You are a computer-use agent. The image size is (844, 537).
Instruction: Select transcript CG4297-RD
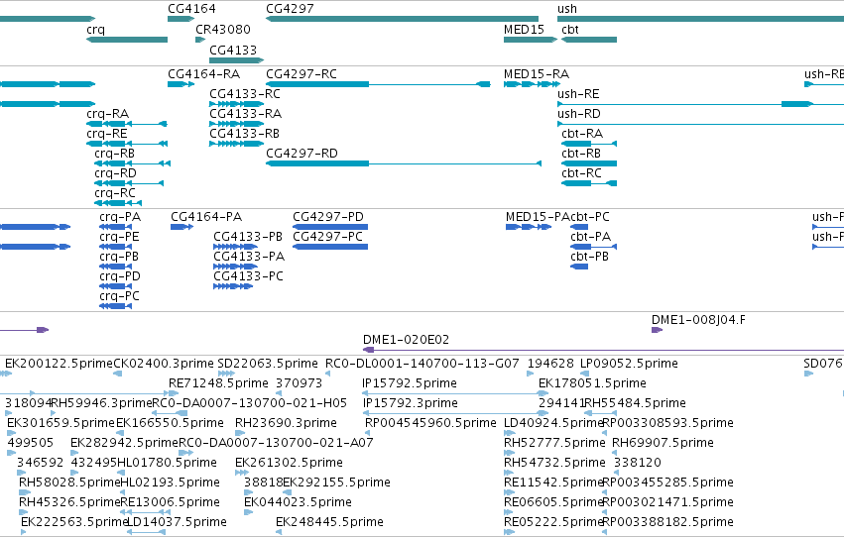point(301,154)
